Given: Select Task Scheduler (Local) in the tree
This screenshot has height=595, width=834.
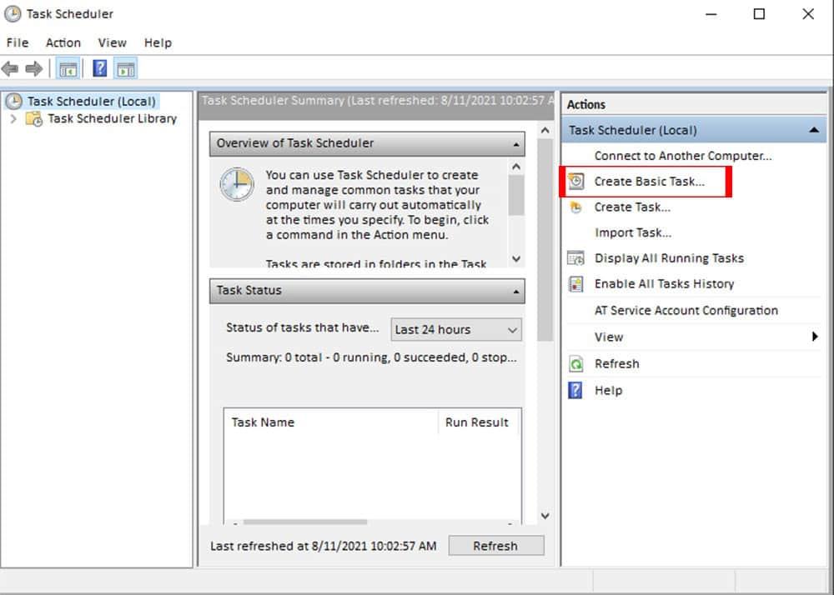Looking at the screenshot, I should 92,102.
